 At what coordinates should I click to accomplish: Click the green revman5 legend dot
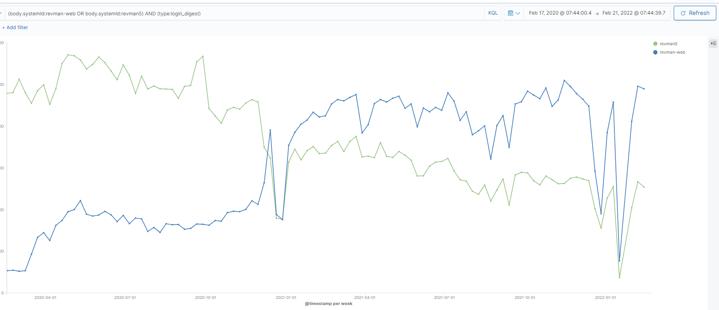[x=655, y=44]
